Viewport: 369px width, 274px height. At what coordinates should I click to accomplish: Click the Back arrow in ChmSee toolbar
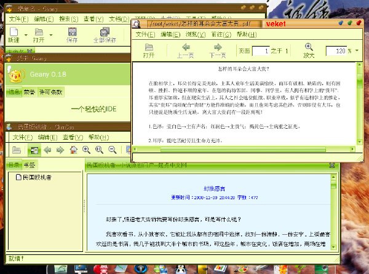pos(48,150)
